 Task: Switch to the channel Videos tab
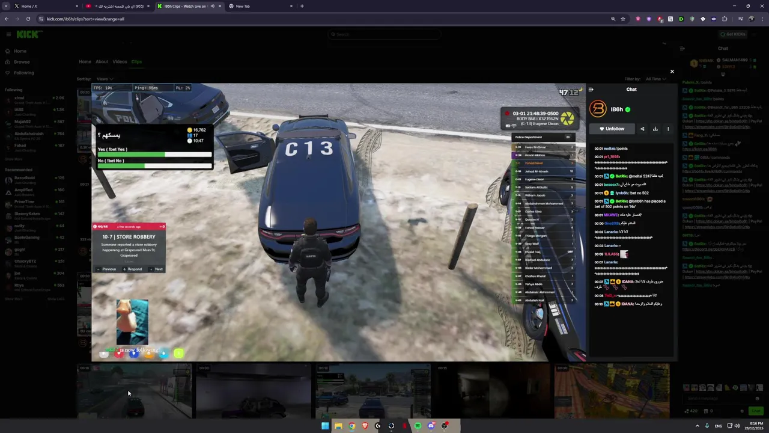click(120, 62)
